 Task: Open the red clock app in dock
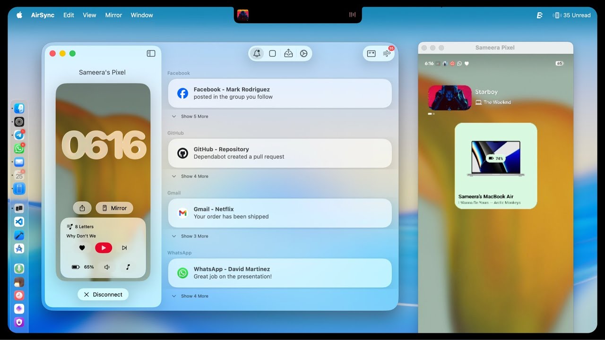tap(19, 295)
